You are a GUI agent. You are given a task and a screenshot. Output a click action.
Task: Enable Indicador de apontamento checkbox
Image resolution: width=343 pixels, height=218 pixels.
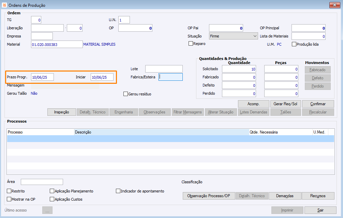118,191
